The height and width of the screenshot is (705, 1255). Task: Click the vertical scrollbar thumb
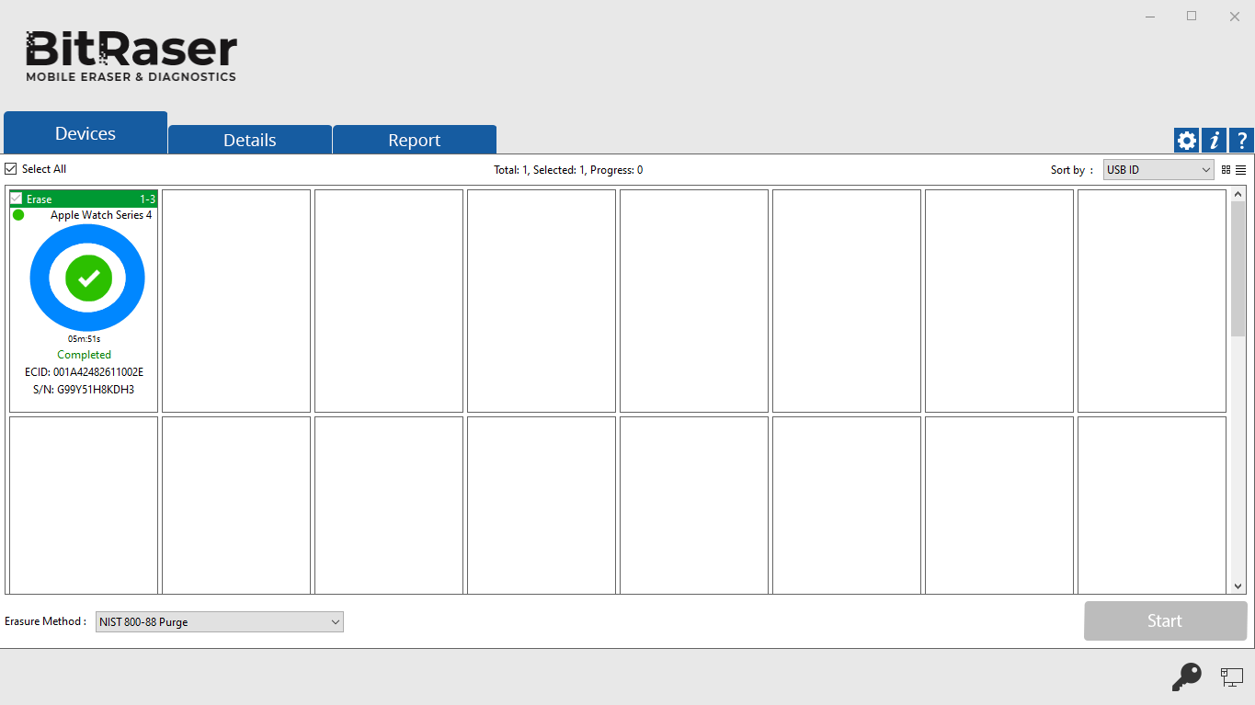pos(1238,268)
